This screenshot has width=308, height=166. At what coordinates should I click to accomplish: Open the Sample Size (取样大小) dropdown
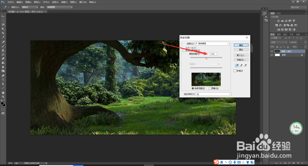point(30,7)
